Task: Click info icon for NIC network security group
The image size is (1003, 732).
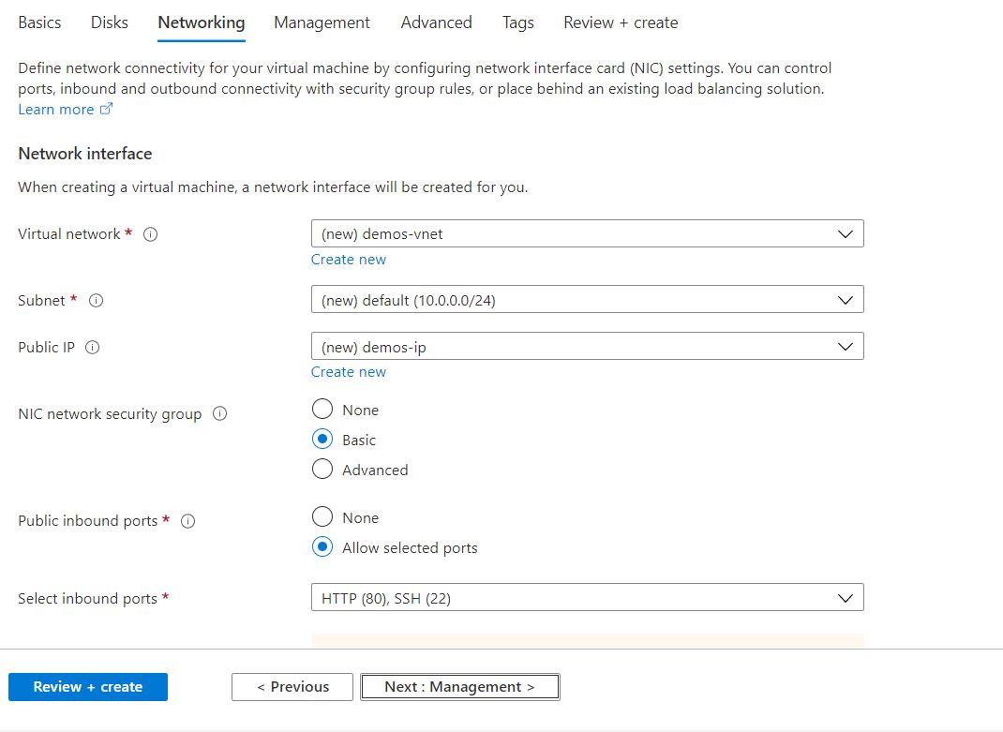Action: [x=220, y=414]
